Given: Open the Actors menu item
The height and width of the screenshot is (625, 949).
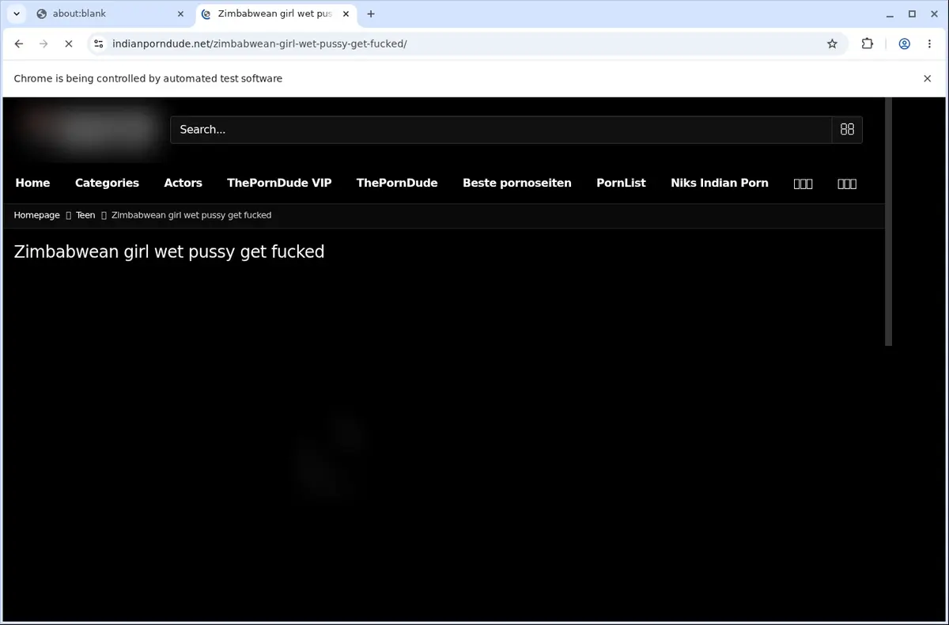Looking at the screenshot, I should click(183, 183).
